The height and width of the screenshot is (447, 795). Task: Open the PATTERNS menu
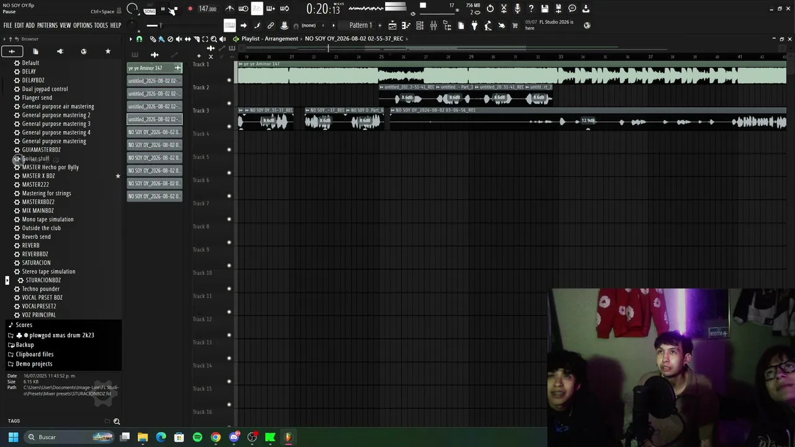coord(47,25)
